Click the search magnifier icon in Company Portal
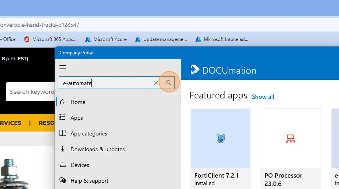The image size is (339, 189). tap(169, 83)
